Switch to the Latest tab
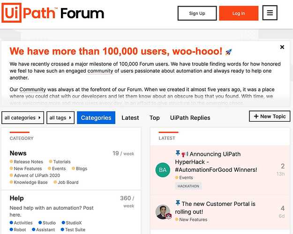 [x=130, y=118]
